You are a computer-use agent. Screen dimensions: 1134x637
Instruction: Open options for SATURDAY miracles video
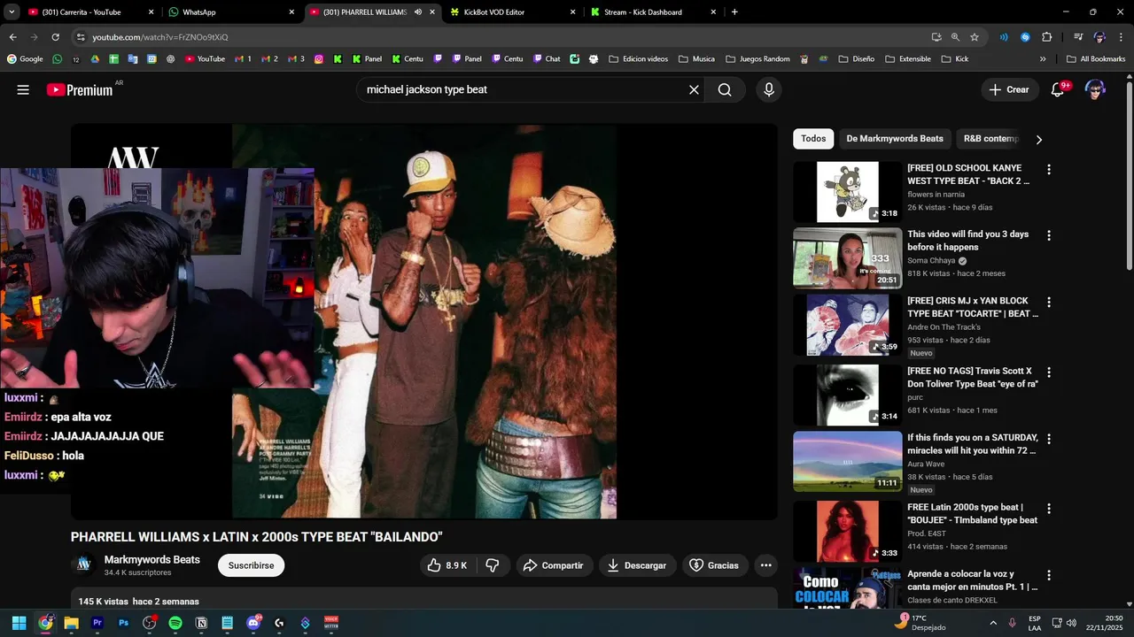(1049, 439)
